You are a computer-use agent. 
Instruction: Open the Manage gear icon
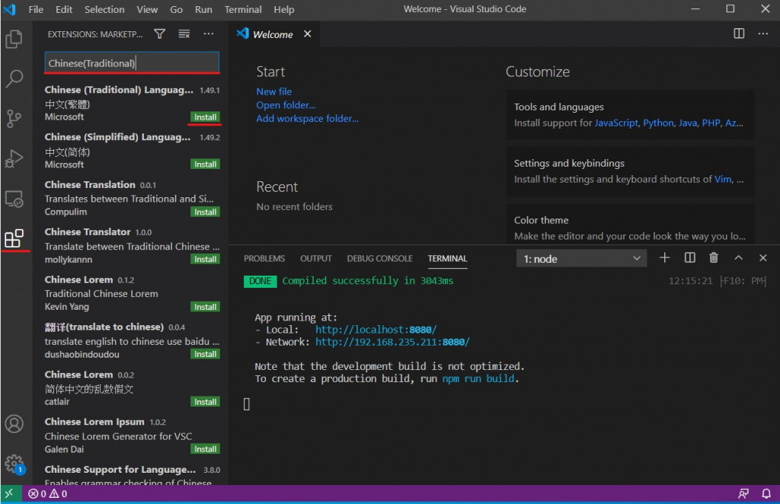14,464
